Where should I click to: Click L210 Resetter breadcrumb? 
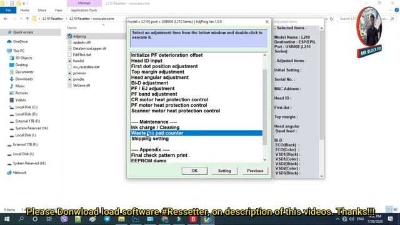click(52, 19)
